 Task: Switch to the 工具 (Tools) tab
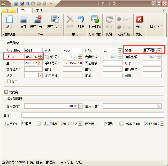[x=39, y=11]
